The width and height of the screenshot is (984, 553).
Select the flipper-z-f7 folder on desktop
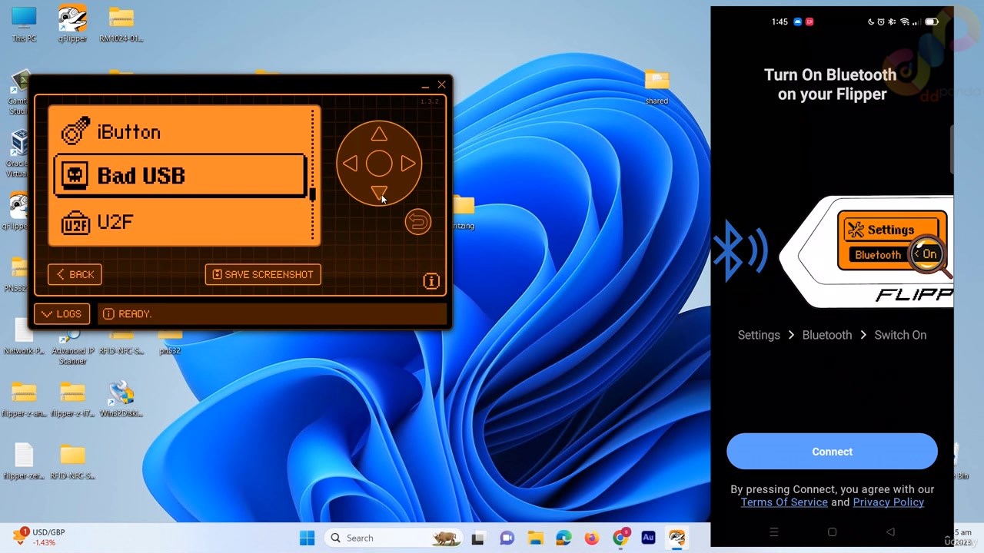click(x=72, y=399)
